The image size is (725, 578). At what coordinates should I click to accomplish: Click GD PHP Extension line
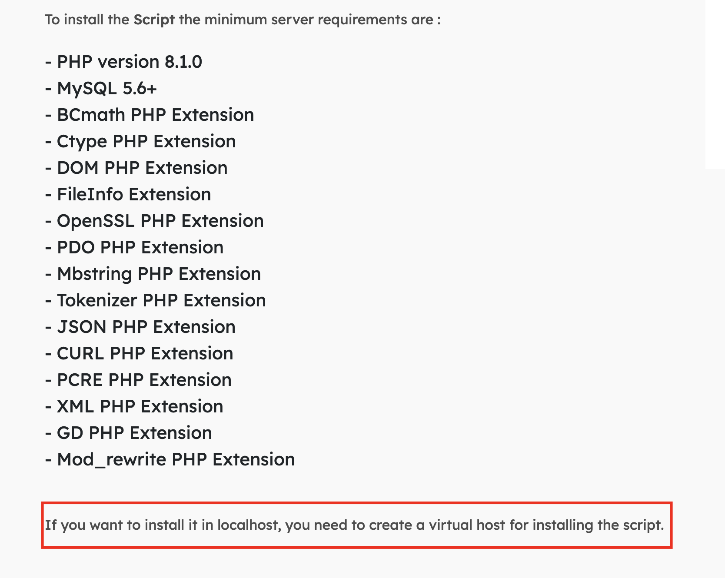(x=129, y=433)
